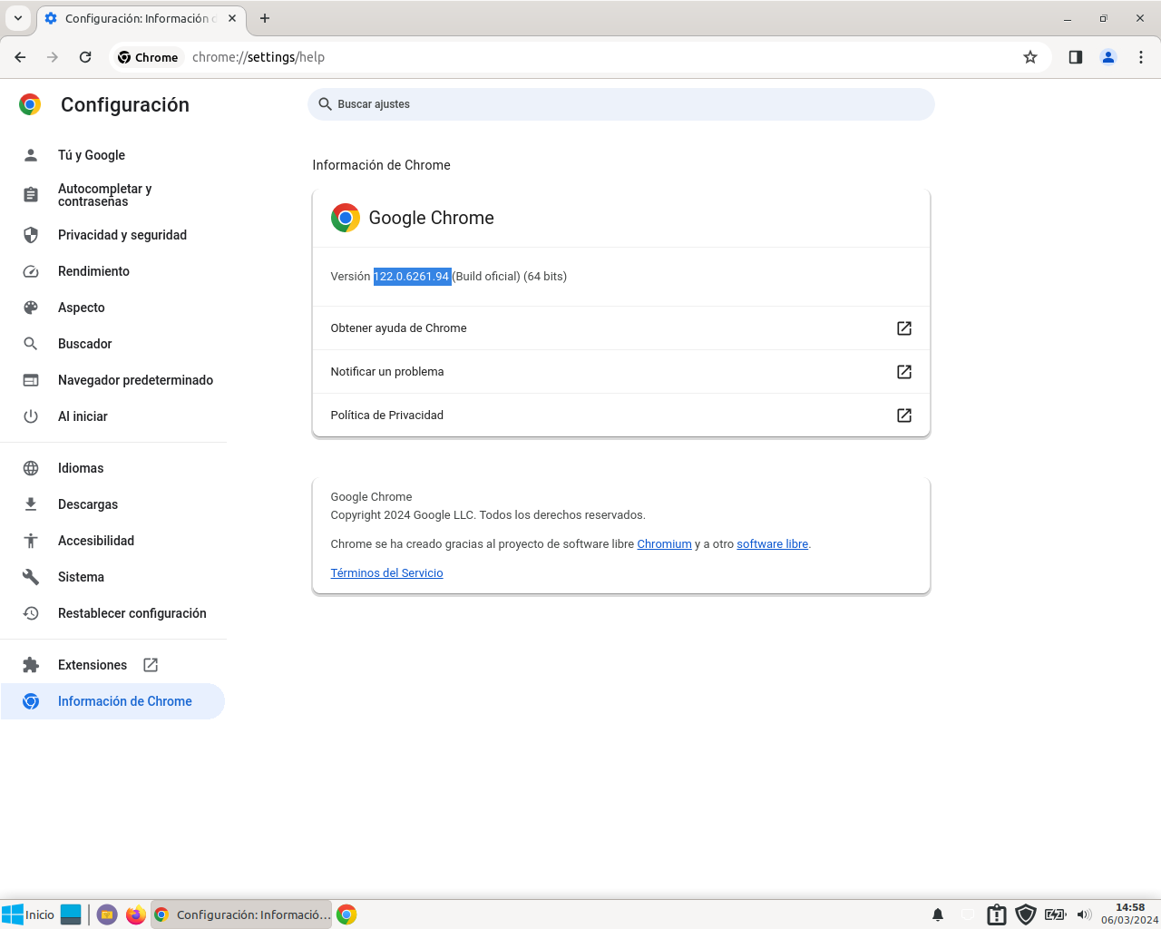Select the Configuración: Información tab
1161x929 pixels.
[x=141, y=18]
